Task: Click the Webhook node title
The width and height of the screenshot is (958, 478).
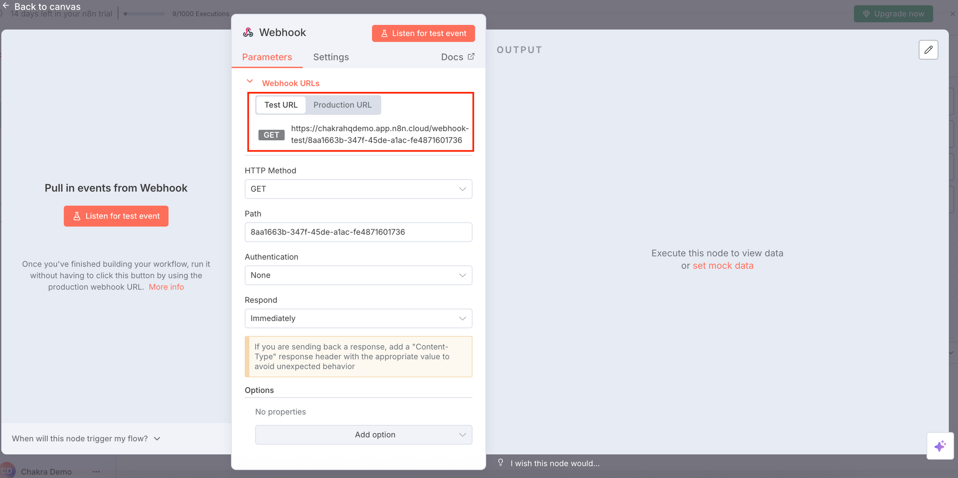Action: 283,33
